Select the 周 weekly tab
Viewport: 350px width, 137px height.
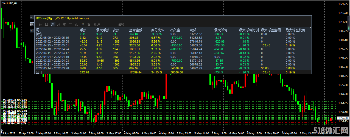(53, 25)
